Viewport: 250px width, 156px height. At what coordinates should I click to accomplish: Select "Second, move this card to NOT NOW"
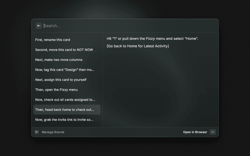coord(64,50)
